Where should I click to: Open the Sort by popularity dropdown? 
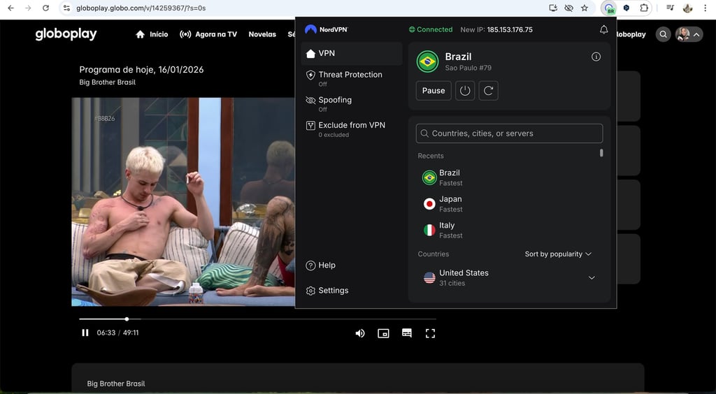pos(558,254)
